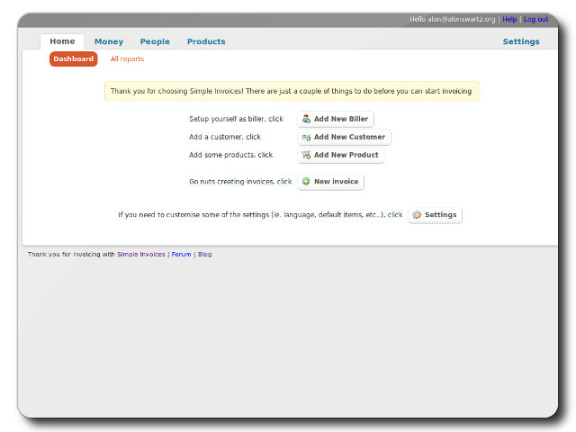Open the Simple Invoices footer link
Screen dimensions: 576x432
tap(141, 255)
